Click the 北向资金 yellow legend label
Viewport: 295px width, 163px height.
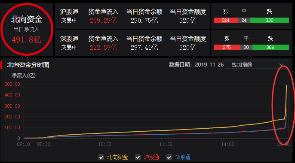coord(117,157)
